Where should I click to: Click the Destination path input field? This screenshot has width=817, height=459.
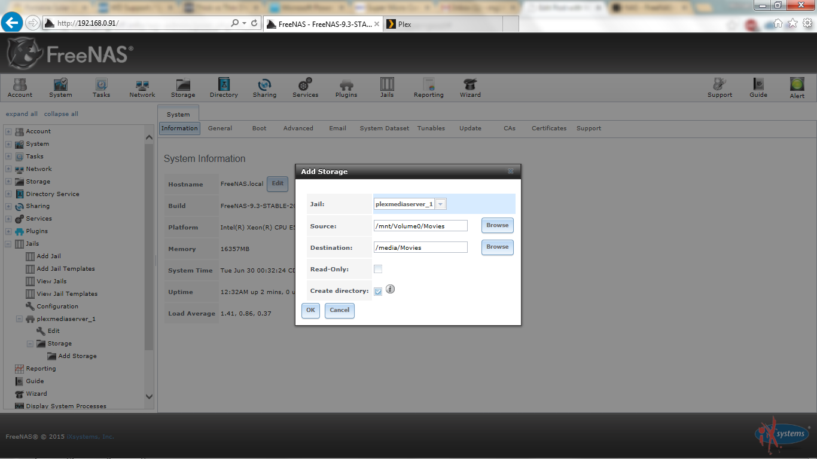click(420, 247)
